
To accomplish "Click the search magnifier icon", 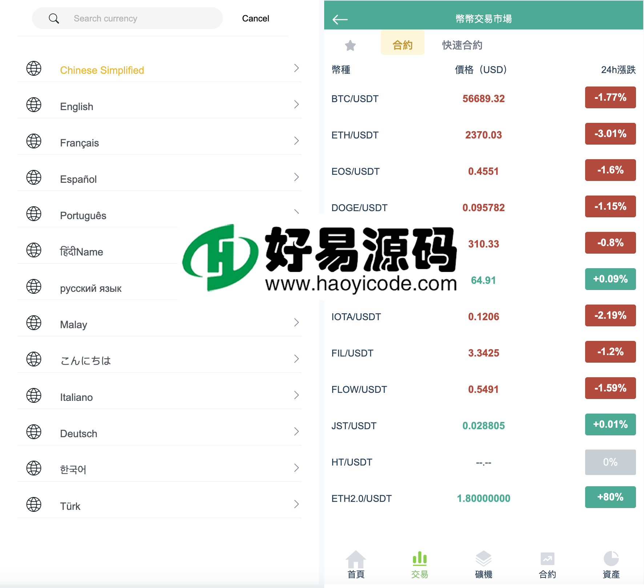I will (54, 19).
